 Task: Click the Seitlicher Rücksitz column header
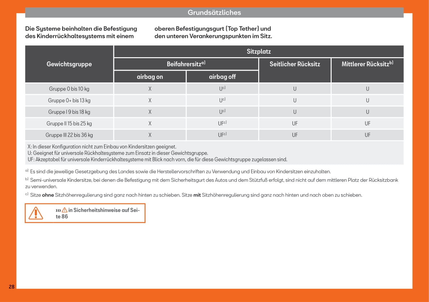[x=295, y=64]
